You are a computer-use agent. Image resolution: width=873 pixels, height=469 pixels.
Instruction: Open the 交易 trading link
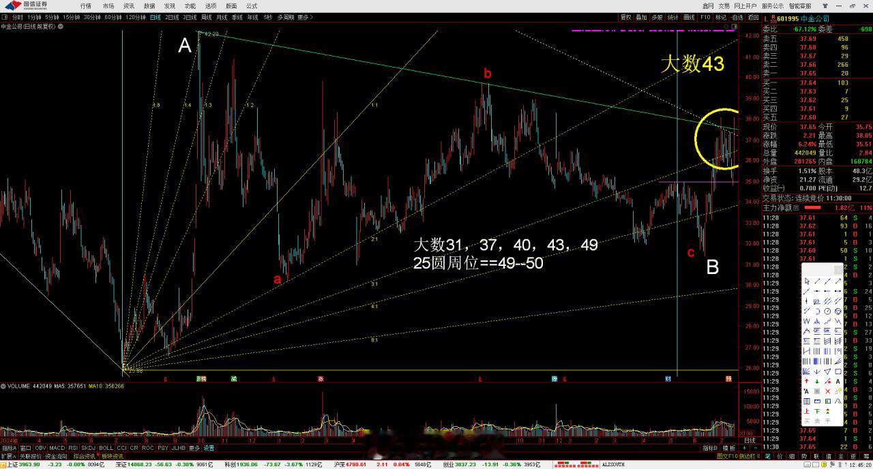(x=724, y=5)
